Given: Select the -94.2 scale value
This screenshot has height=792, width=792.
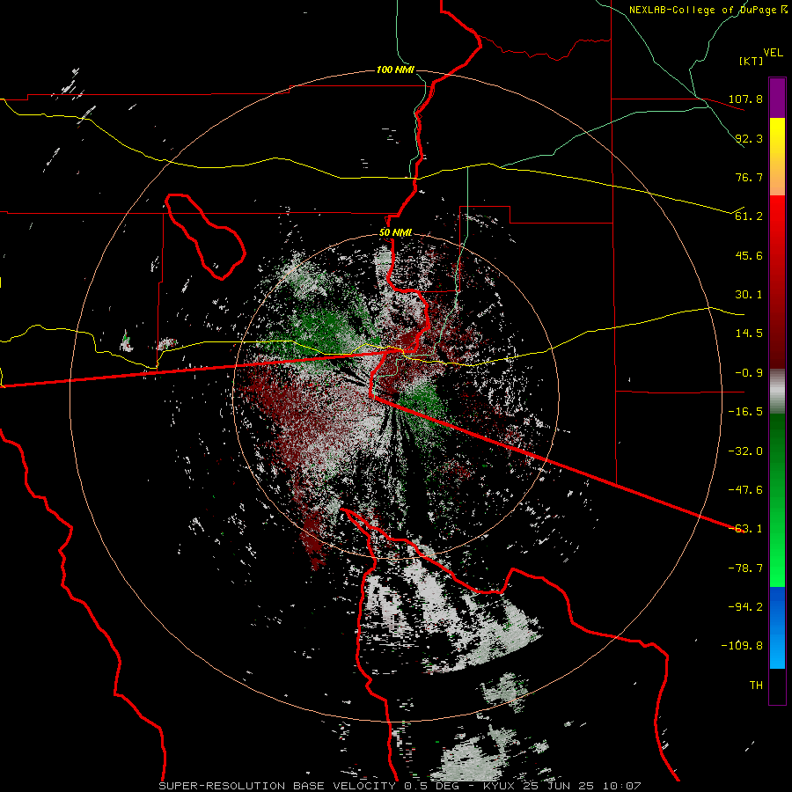Looking at the screenshot, I should [745, 607].
